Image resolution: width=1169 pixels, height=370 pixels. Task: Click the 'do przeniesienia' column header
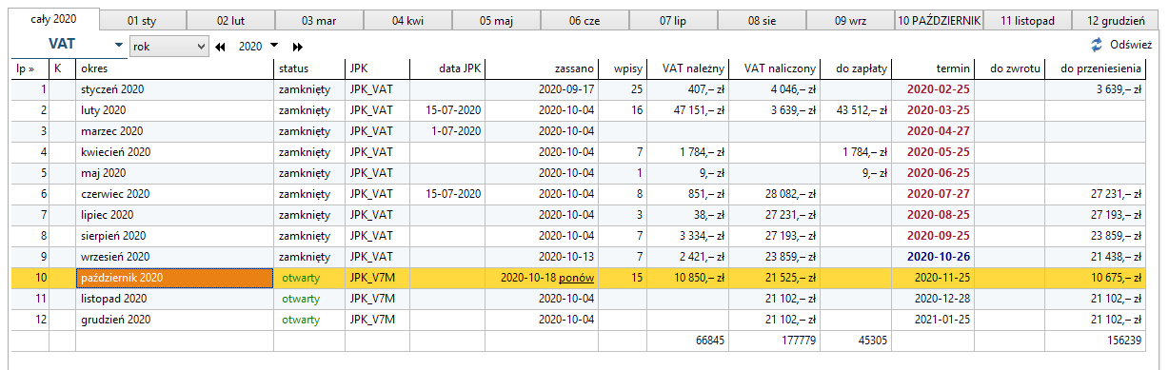click(x=1102, y=68)
